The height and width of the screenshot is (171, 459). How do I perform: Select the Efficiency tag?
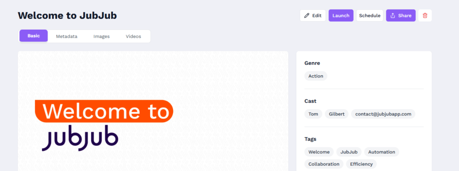(x=361, y=164)
